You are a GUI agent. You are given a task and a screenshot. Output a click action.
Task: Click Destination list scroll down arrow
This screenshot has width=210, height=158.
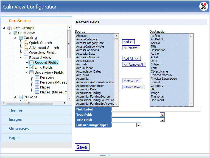[191, 104]
